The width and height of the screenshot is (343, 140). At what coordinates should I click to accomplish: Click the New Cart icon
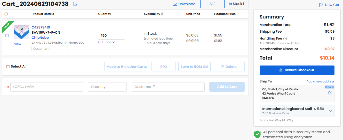pyautogui.click(x=321, y=5)
